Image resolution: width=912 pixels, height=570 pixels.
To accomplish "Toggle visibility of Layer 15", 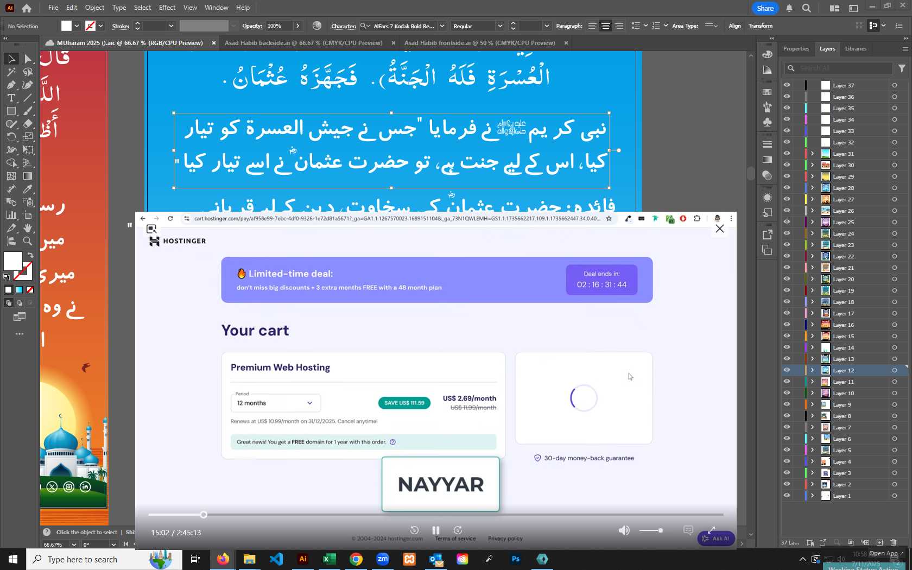I will 787,336.
